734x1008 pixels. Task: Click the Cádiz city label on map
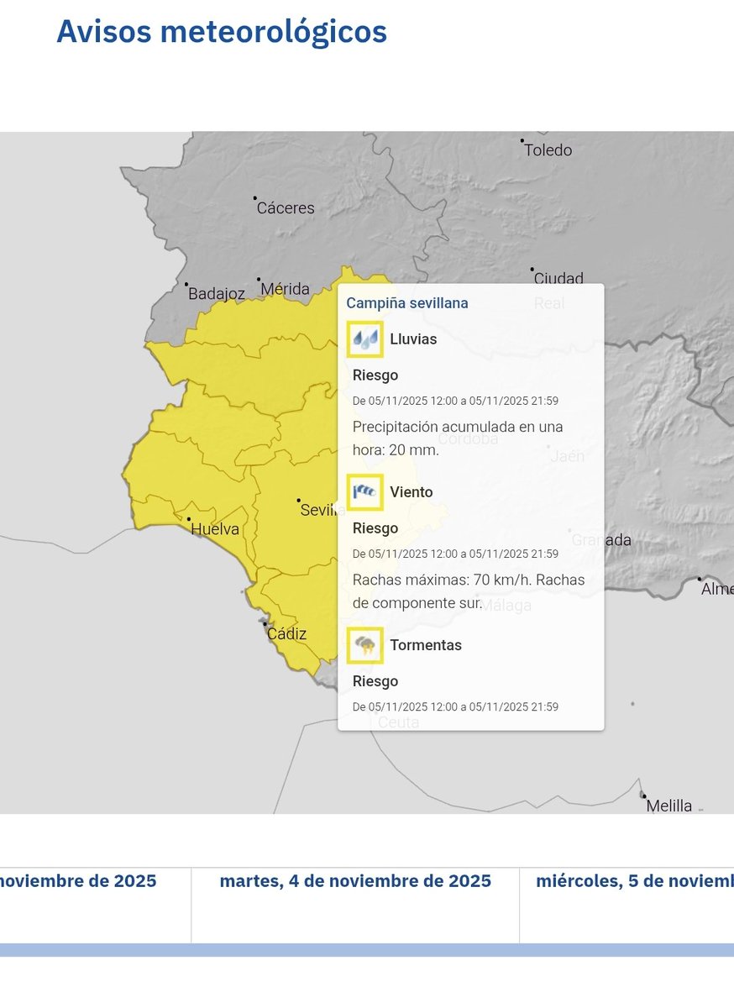(286, 634)
